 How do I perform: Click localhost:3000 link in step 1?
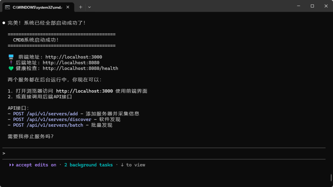pos(84,91)
